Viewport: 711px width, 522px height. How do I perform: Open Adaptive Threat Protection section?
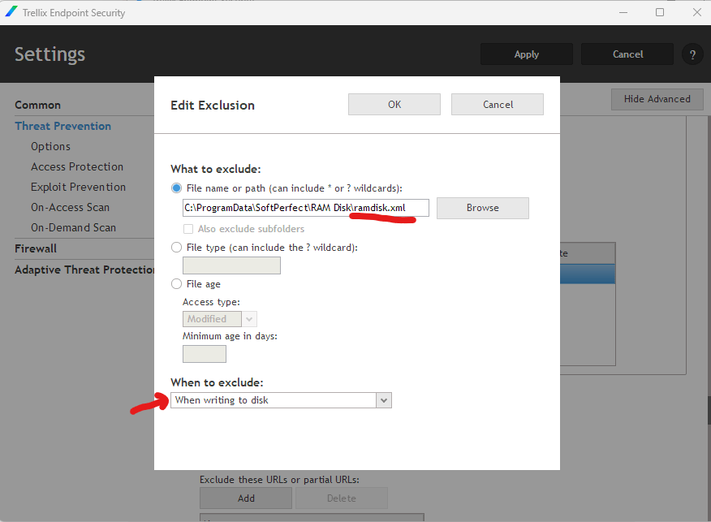click(x=84, y=270)
